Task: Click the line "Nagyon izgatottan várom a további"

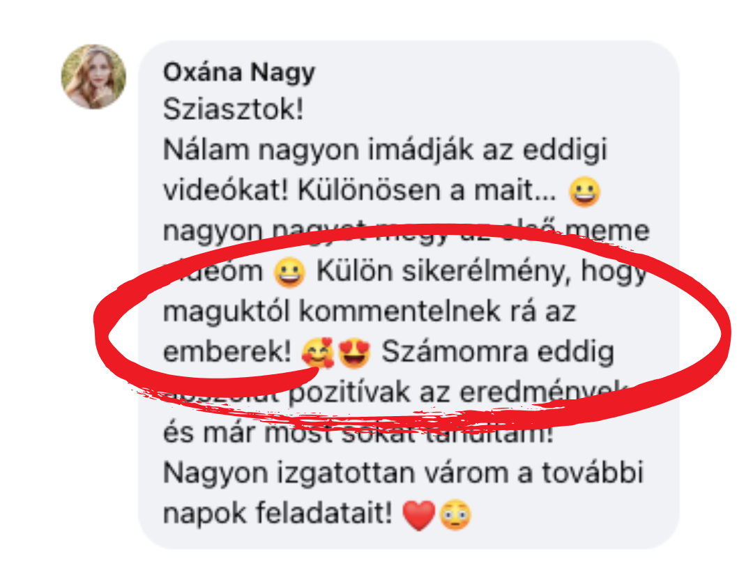Action: (x=404, y=474)
